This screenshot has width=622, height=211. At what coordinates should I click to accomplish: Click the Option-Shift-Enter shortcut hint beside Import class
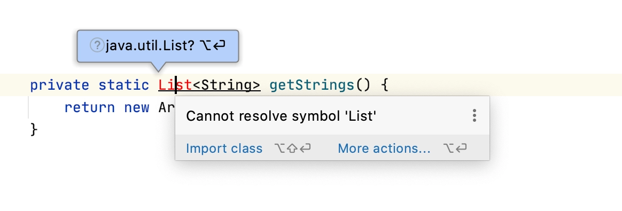292,149
